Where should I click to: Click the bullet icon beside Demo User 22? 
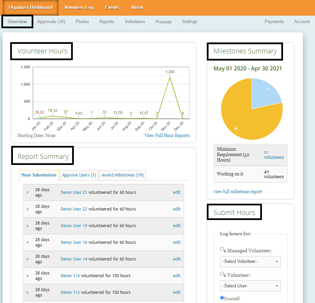(28, 209)
